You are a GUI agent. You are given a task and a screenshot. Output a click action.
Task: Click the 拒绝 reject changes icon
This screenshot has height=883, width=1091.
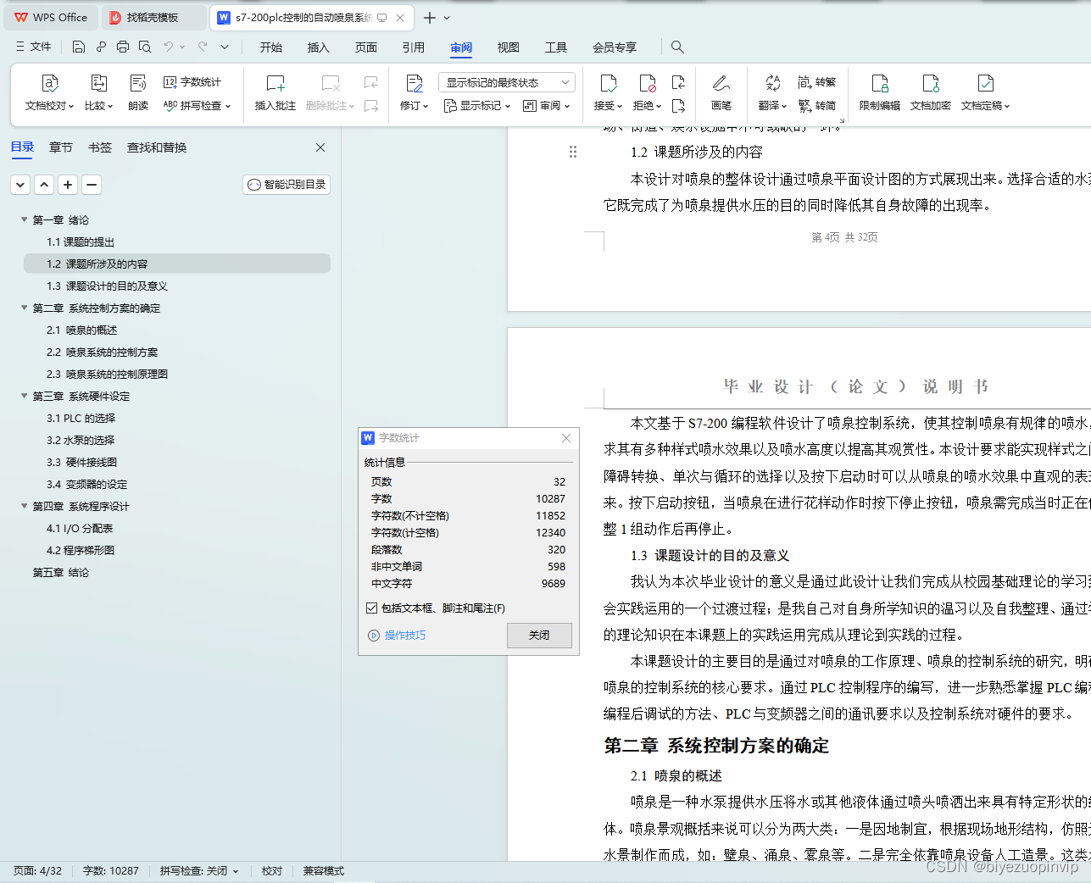(x=647, y=83)
